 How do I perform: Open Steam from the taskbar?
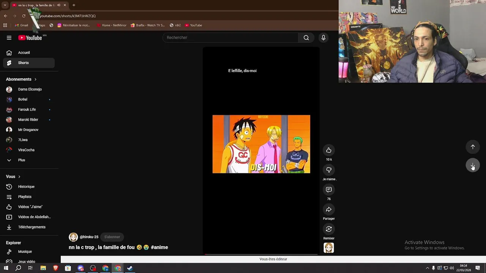pos(130,268)
